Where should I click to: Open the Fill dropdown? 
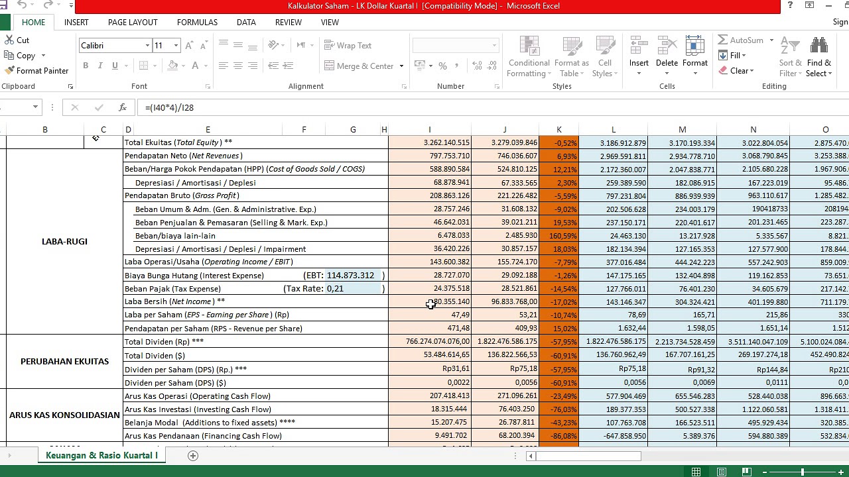click(x=733, y=56)
